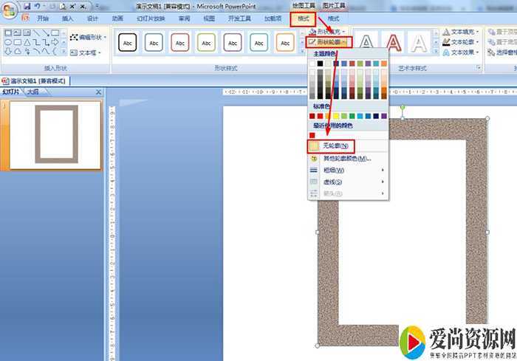Insert a 文本框 text box
This screenshot has width=517, height=361.
click(x=75, y=53)
